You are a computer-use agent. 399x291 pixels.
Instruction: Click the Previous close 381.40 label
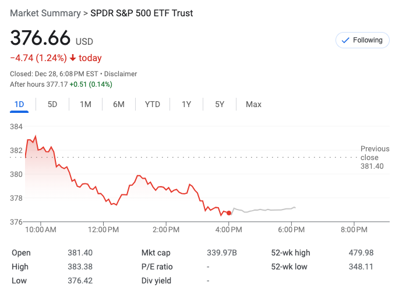(372, 157)
